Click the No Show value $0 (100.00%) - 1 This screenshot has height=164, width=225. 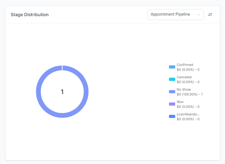pyautogui.click(x=190, y=94)
